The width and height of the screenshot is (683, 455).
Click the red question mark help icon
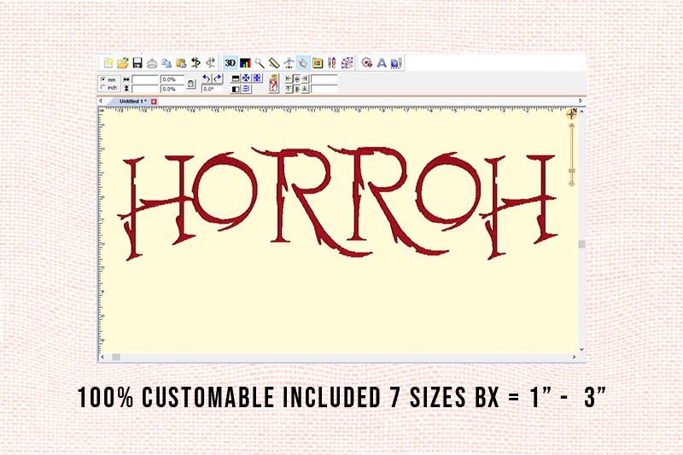(x=273, y=84)
